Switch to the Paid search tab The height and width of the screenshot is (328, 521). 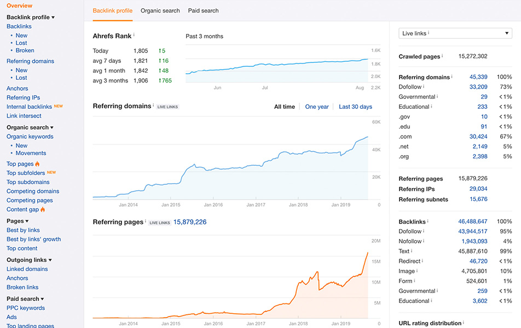203,10
